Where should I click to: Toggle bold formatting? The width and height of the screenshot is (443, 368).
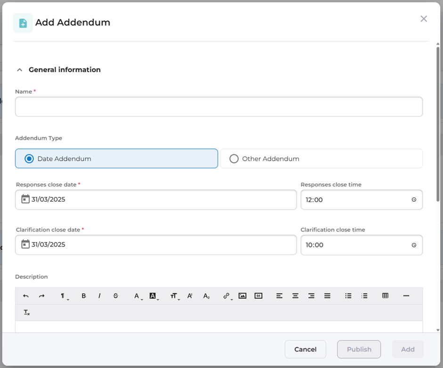coord(84,296)
